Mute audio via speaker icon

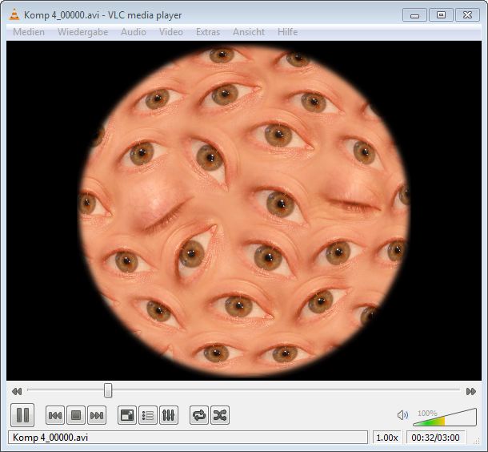tap(402, 415)
